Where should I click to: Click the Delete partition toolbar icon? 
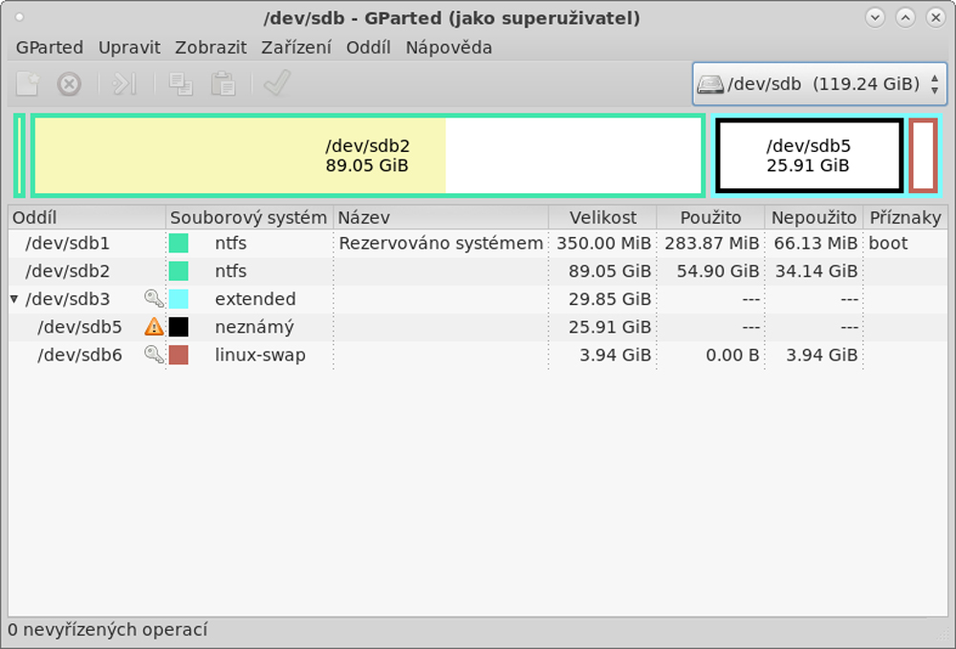click(69, 83)
